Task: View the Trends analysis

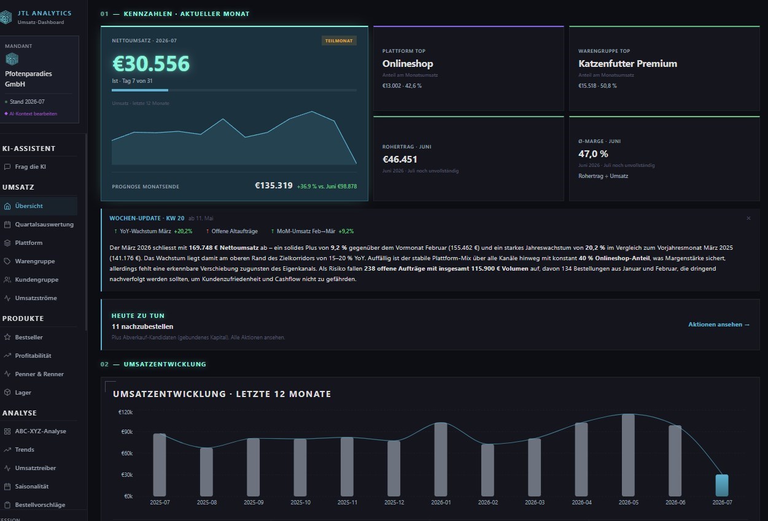Action: pyautogui.click(x=39, y=450)
